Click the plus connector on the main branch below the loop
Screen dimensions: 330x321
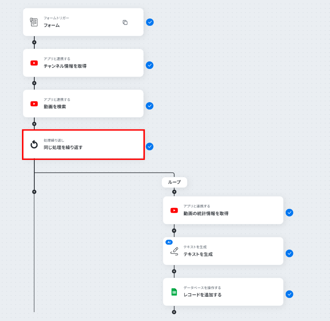tap(34, 192)
